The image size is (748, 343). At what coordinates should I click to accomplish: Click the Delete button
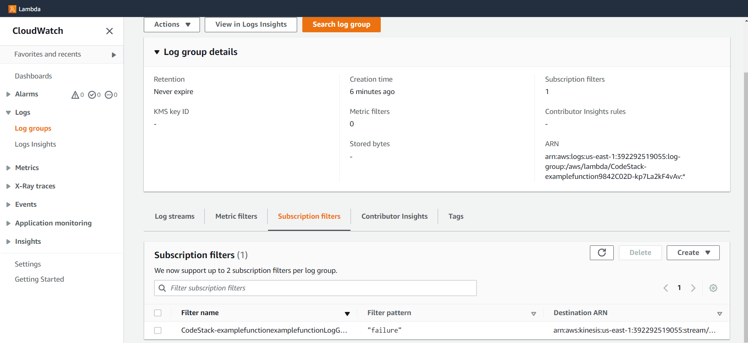coord(640,253)
